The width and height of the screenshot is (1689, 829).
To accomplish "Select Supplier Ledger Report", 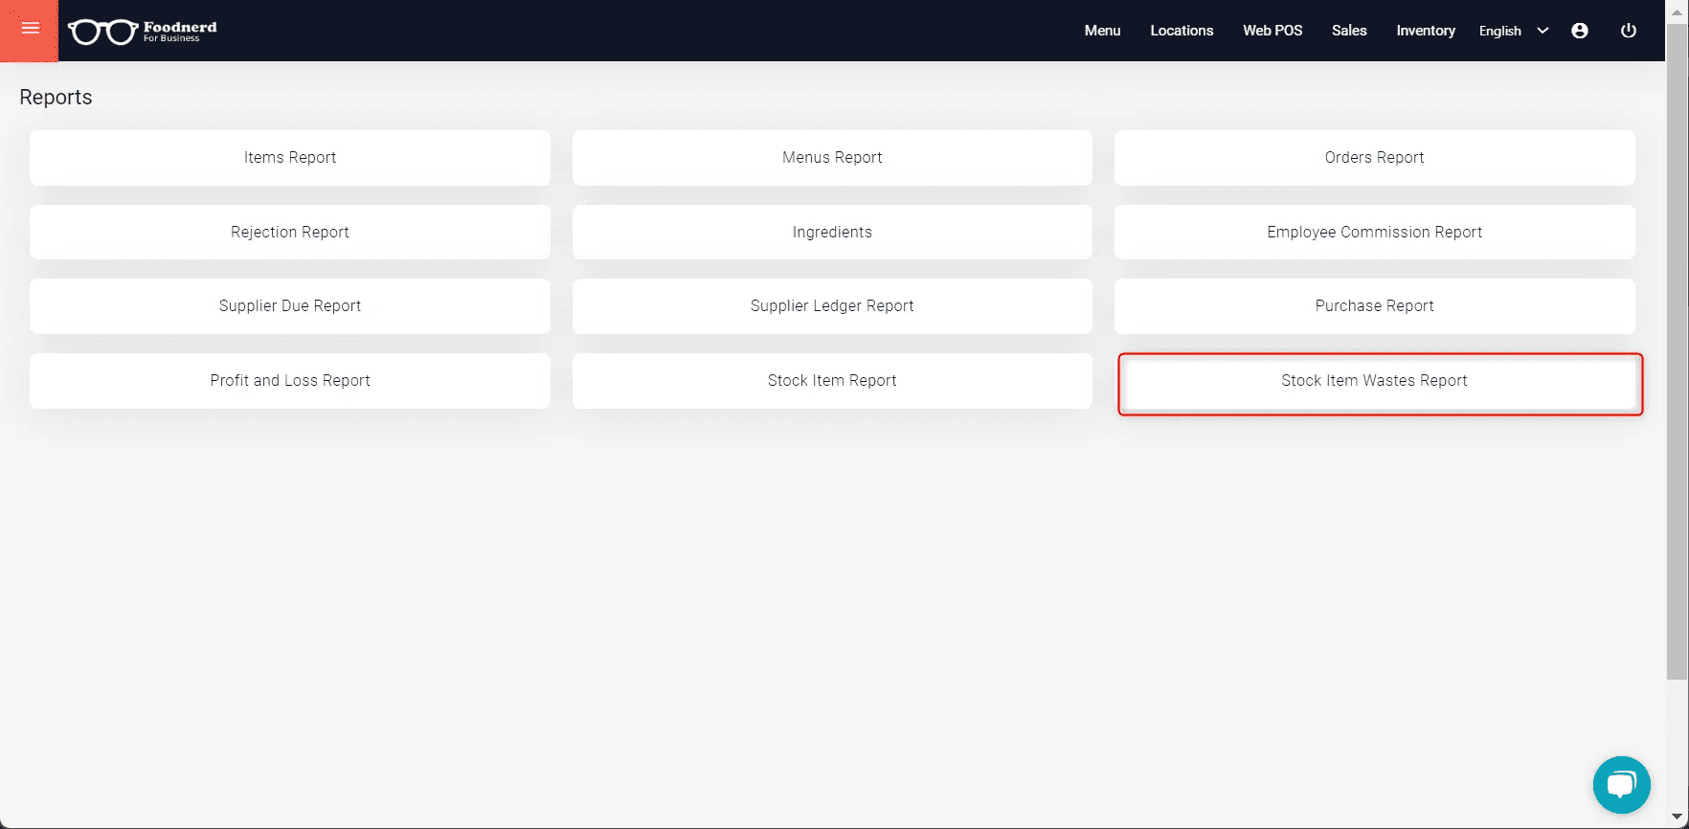I will click(832, 306).
